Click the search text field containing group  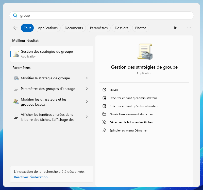tap(101, 15)
